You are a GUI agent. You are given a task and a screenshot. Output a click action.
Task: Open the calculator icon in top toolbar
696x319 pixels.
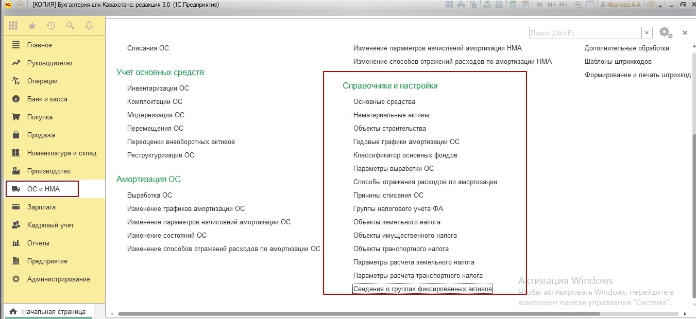pyautogui.click(x=512, y=5)
